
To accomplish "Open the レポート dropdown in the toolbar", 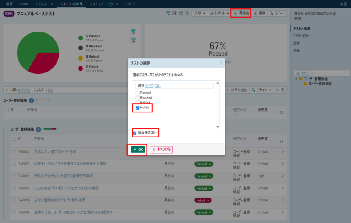I will click(x=219, y=14).
